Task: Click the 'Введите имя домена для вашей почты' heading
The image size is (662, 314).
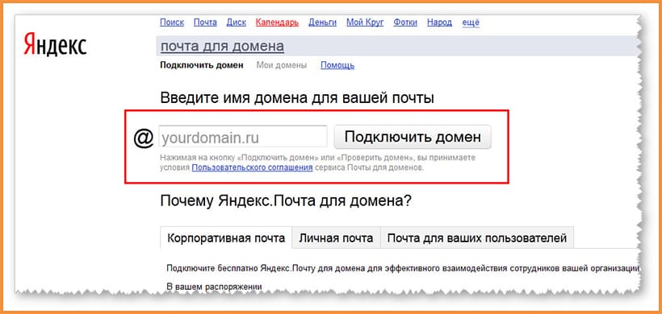Action: click(x=297, y=98)
